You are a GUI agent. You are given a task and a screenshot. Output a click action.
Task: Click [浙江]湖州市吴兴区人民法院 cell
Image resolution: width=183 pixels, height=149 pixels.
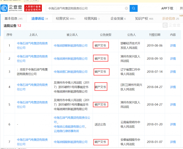(131, 87)
